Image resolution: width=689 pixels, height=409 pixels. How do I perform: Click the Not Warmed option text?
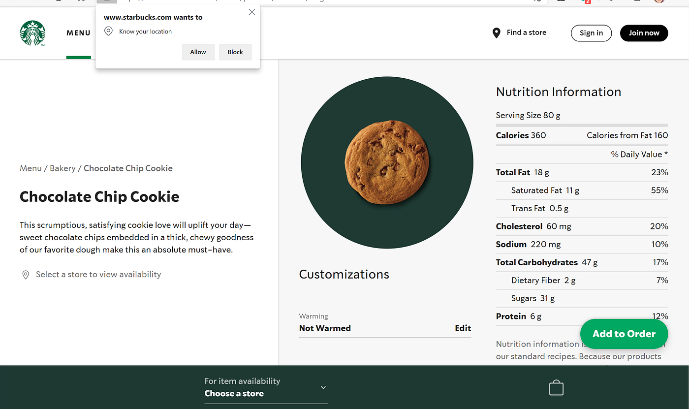click(x=325, y=328)
